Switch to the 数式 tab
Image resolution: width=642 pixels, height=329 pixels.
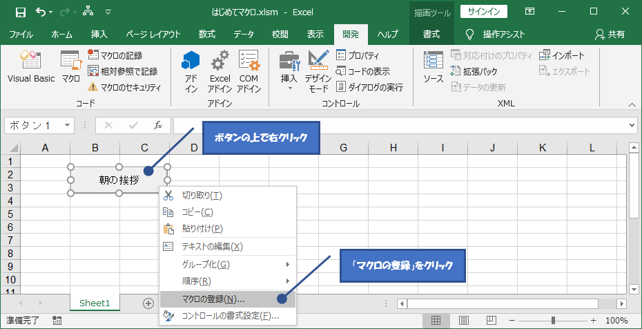(207, 35)
